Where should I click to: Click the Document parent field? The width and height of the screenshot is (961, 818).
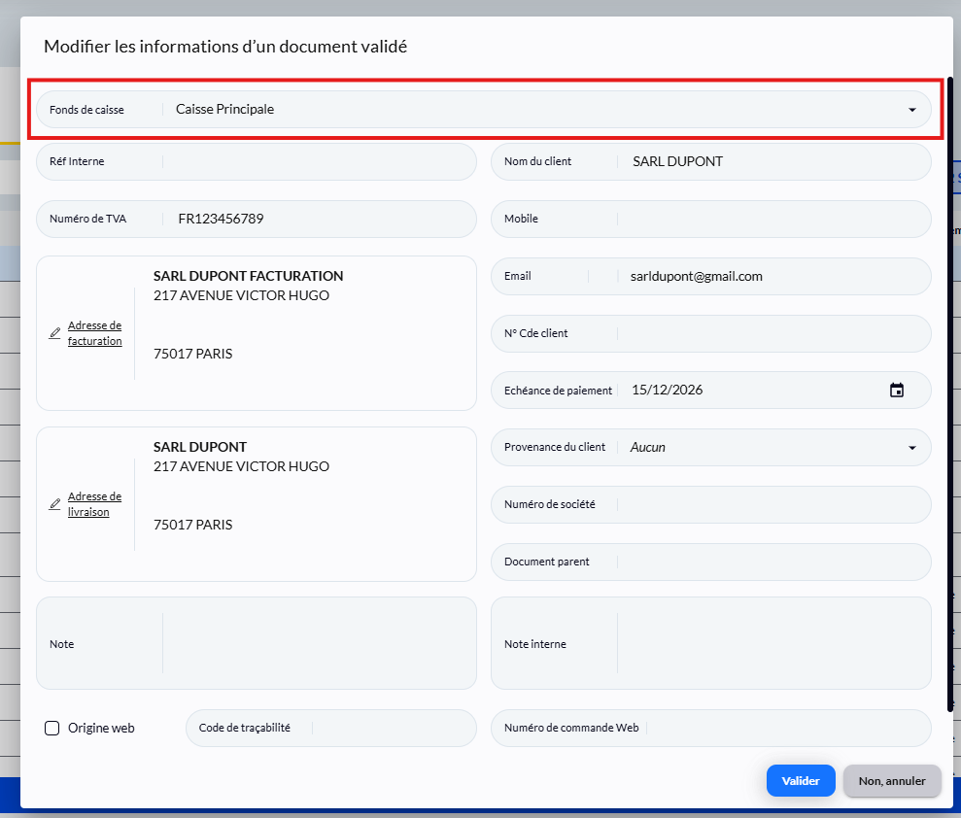[711, 562]
